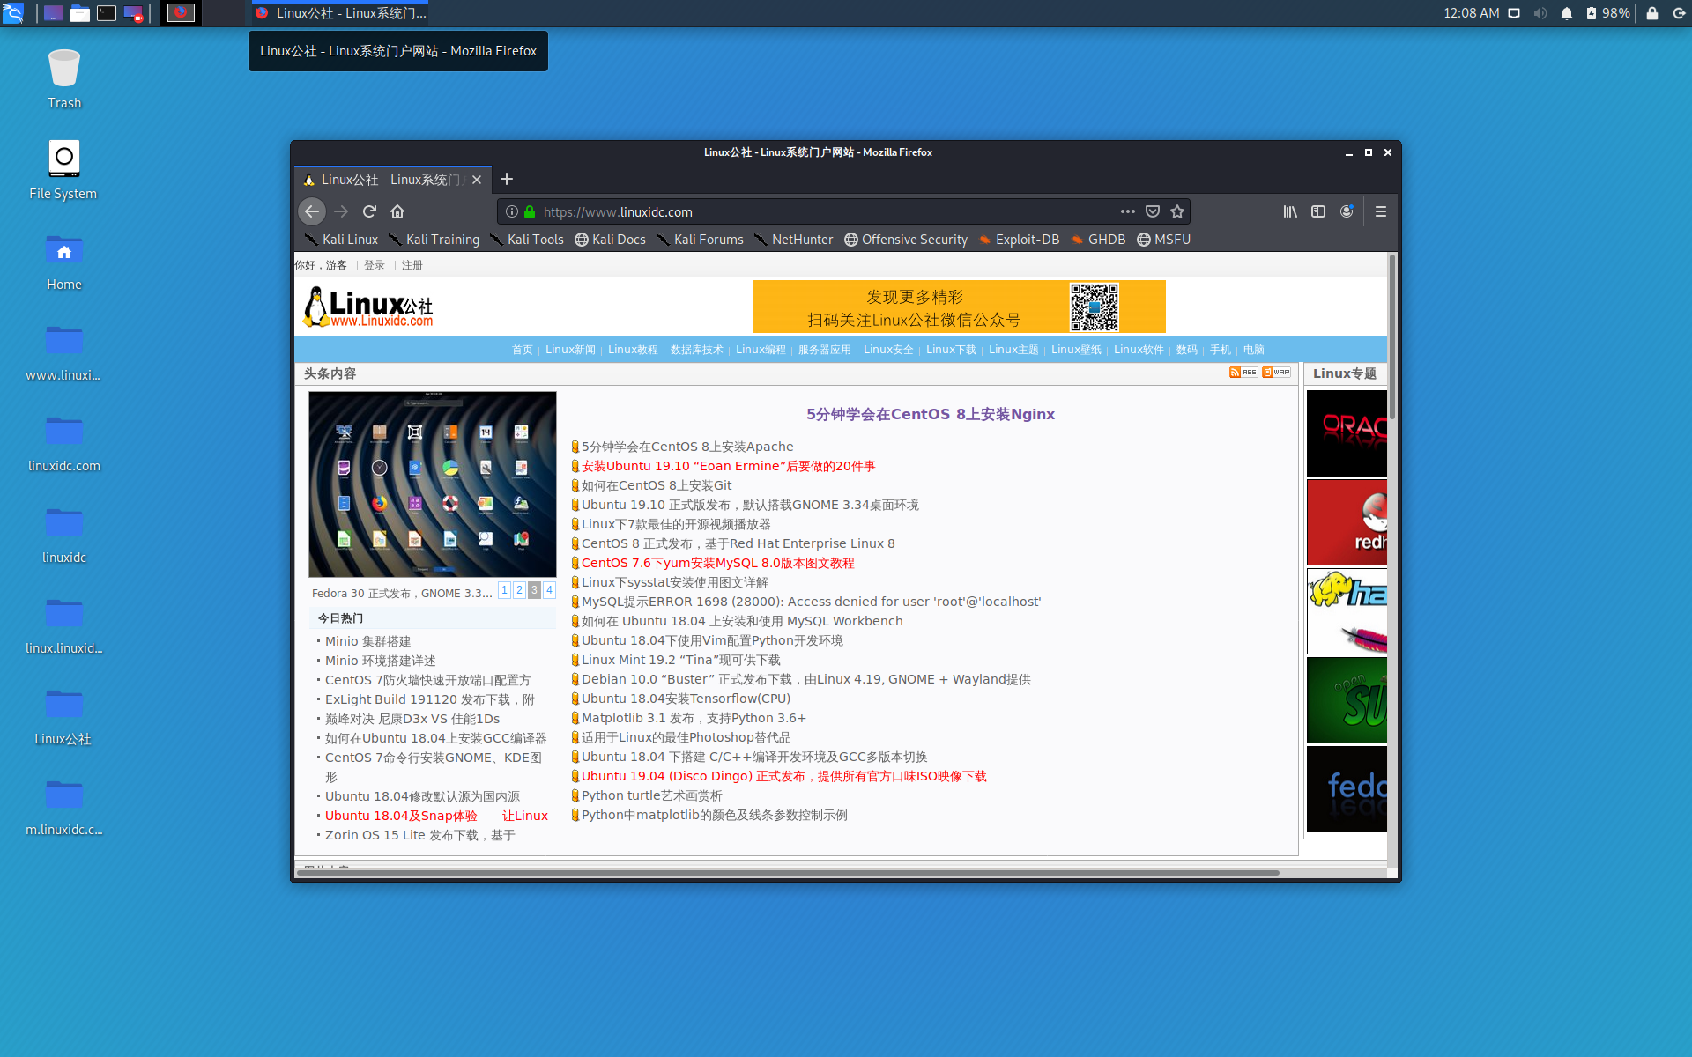The width and height of the screenshot is (1692, 1057).
Task: Bookmark this page with the star icon
Action: tap(1176, 211)
